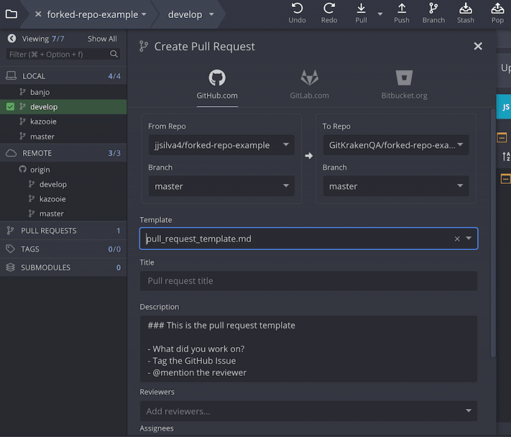Select the origin remote row label

click(x=40, y=170)
